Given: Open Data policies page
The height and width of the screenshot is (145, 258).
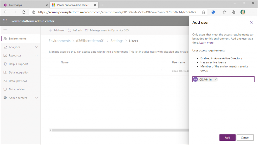Looking at the screenshot, I should [x=21, y=89].
